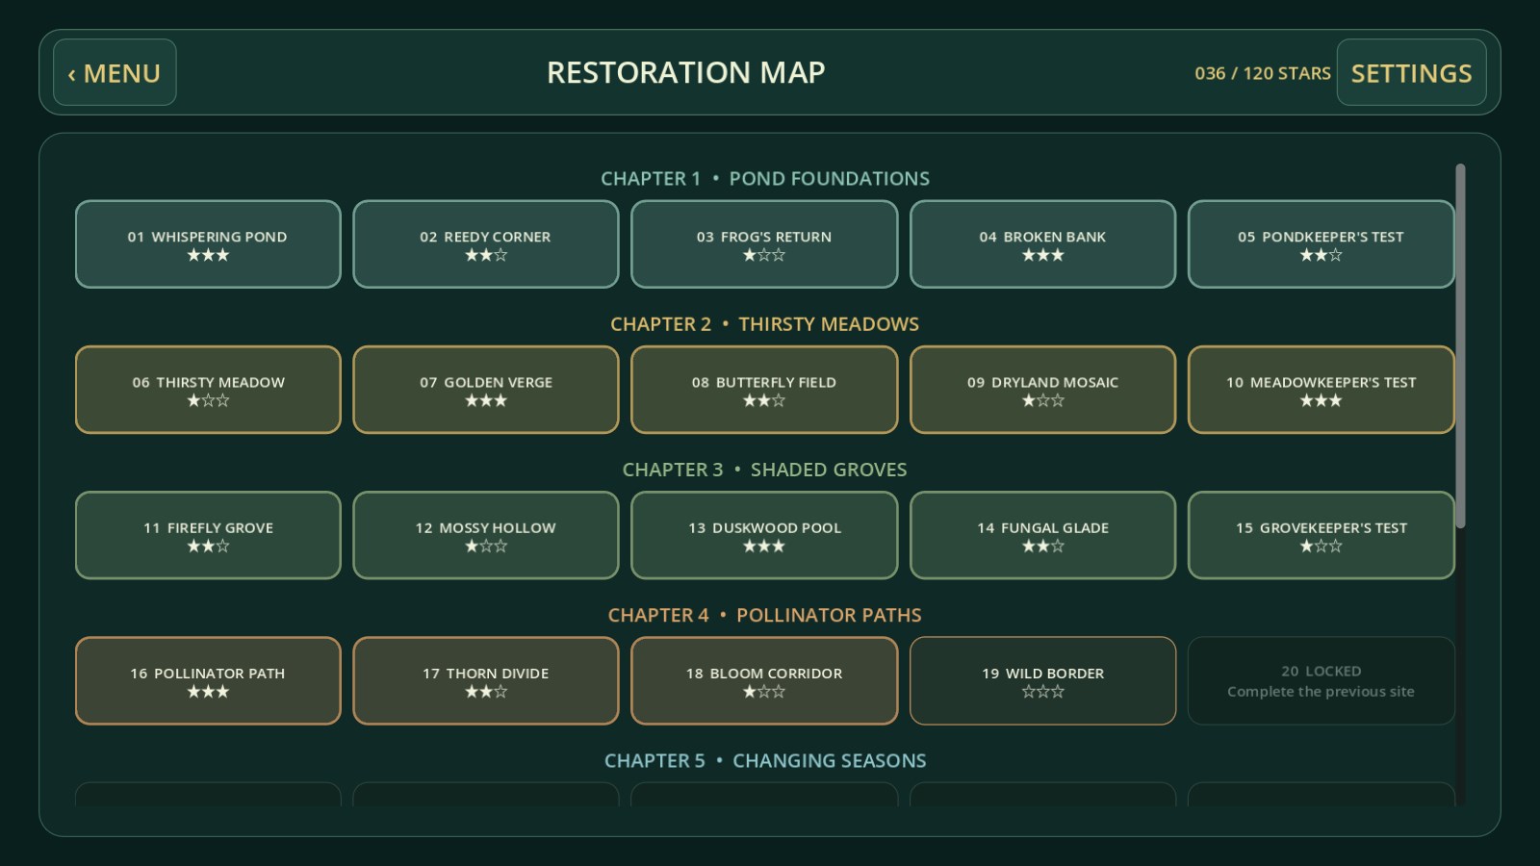The image size is (1540, 866).
Task: Select level 06 Thirsty Meadow
Action: [208, 390]
